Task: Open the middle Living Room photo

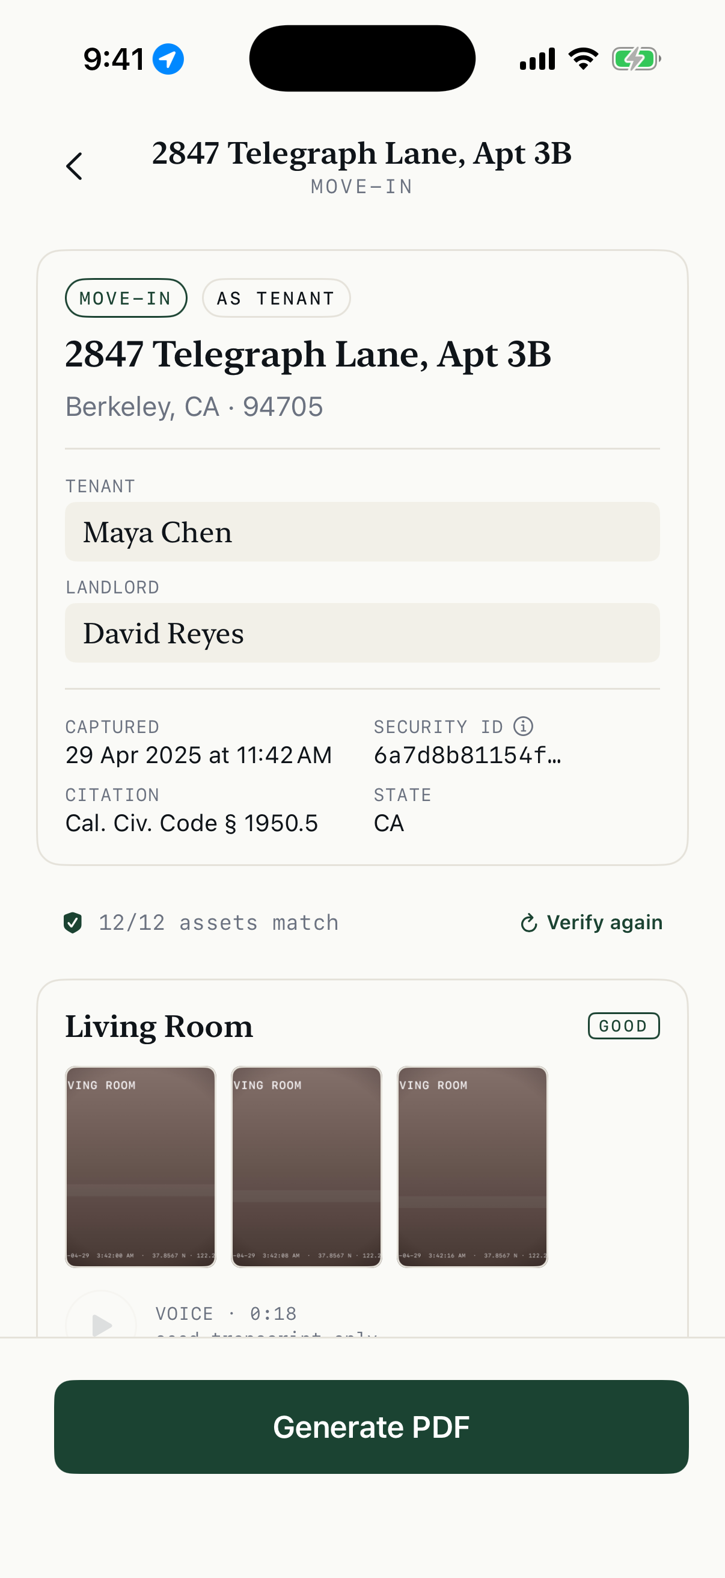Action: pos(306,1166)
